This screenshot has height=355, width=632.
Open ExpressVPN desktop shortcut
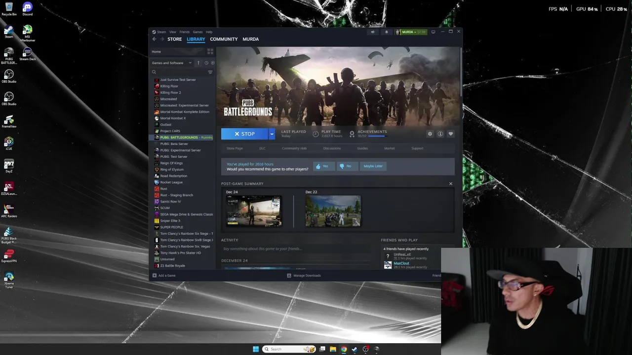[x=9, y=255]
